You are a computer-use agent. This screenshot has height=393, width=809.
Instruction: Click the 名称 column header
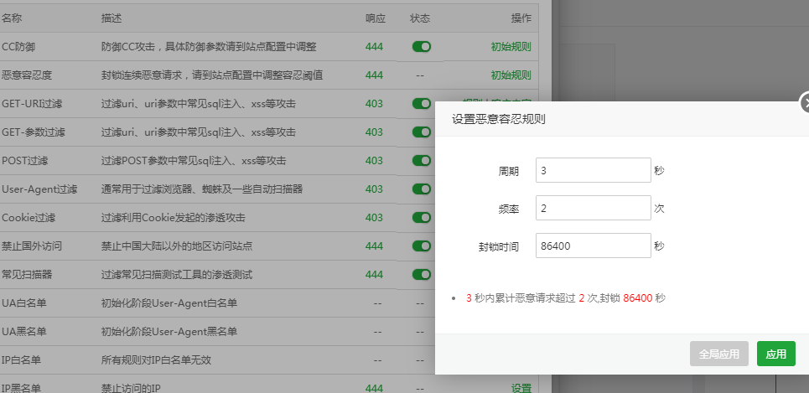[12, 18]
